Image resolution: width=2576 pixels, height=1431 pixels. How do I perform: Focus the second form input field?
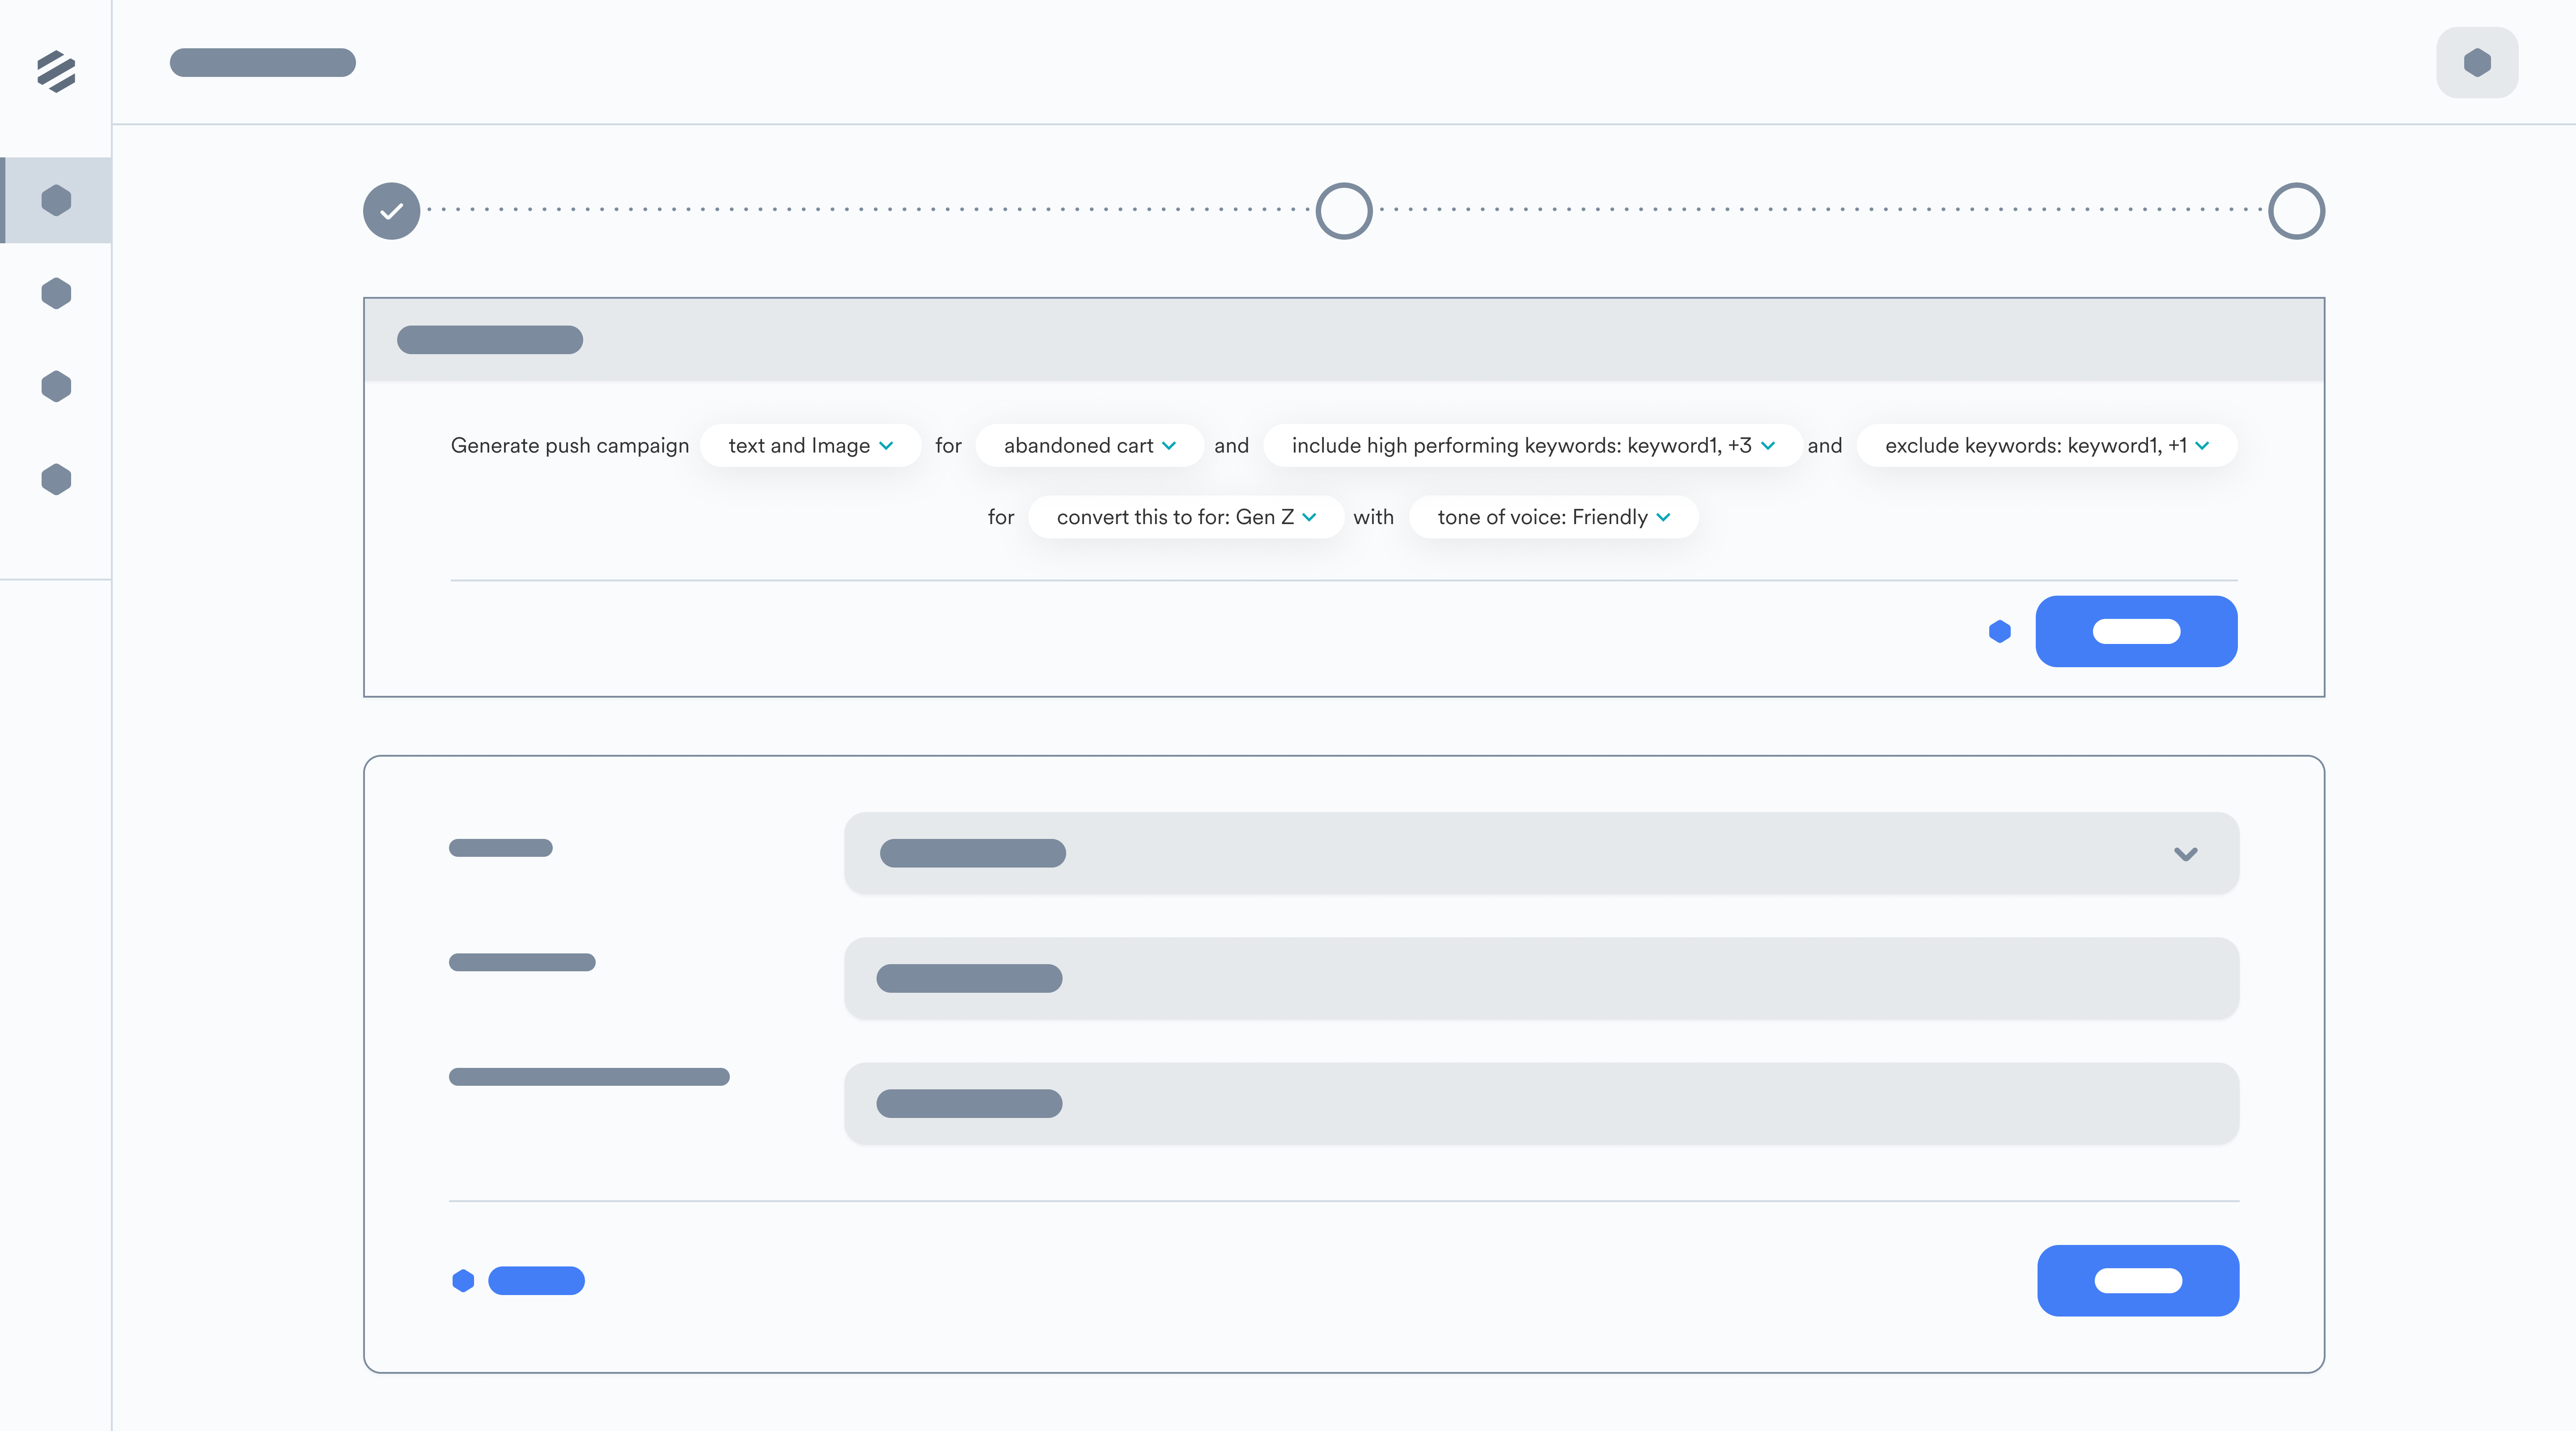(x=1541, y=978)
